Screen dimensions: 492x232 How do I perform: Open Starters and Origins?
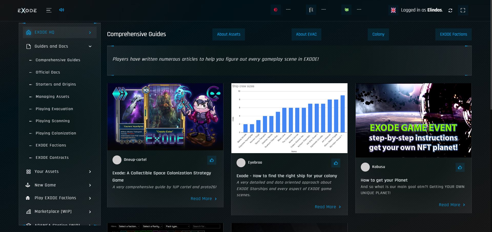tap(56, 84)
